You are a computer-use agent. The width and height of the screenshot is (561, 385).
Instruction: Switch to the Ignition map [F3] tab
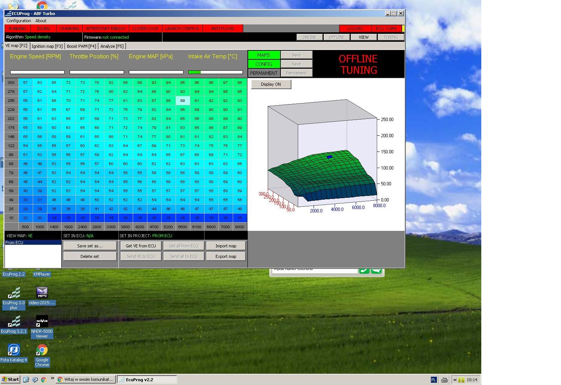[x=47, y=46]
